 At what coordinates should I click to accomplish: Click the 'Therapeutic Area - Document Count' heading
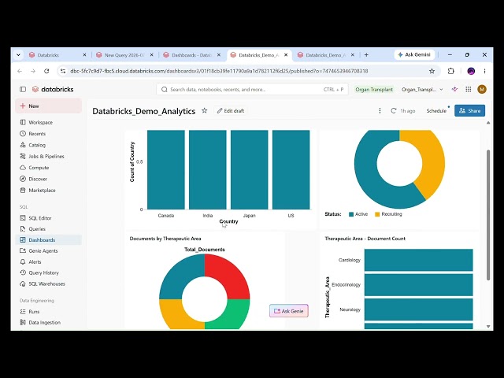[365, 239]
